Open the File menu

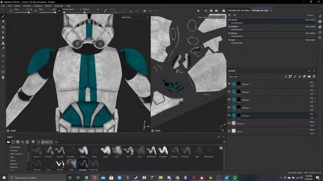[3, 6]
